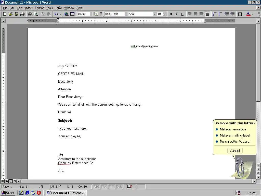Expand more Formatting toolbar buttons chevron
The height and width of the screenshot is (196, 261).
pyautogui.click(x=259, y=14)
